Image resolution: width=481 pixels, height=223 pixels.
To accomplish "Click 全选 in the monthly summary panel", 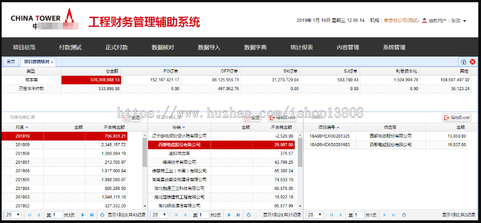I will coord(133,117).
